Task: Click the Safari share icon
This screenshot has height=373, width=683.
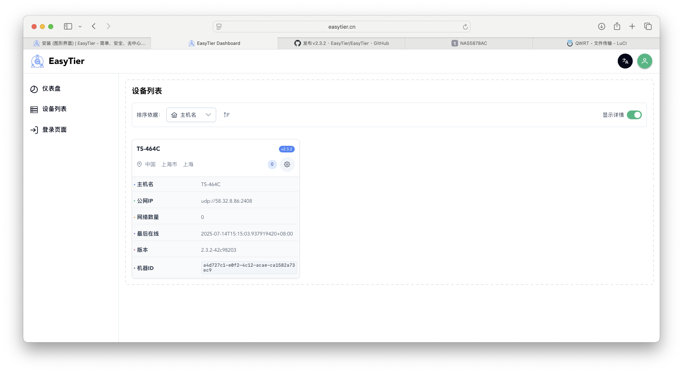Action: click(x=617, y=27)
